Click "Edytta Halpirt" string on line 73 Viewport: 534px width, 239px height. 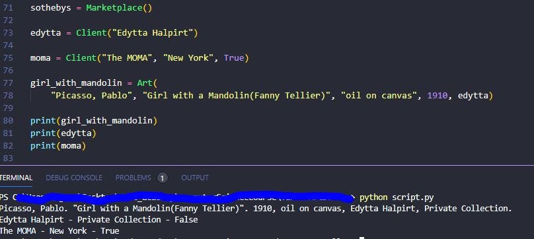[153, 33]
